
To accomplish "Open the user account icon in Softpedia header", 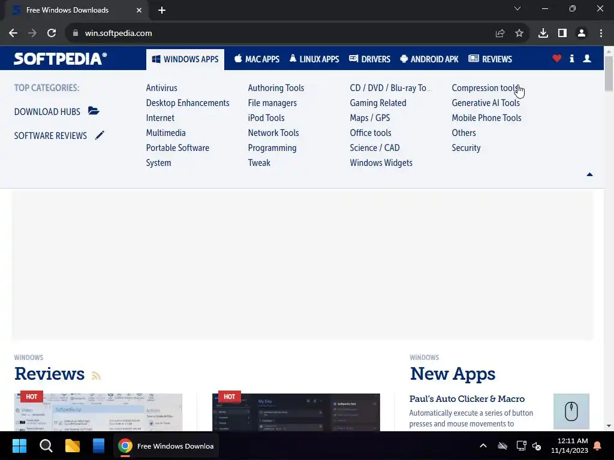I will (586, 59).
